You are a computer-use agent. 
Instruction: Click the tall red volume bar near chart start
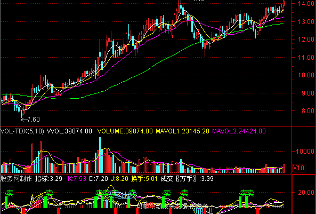tap(33, 158)
